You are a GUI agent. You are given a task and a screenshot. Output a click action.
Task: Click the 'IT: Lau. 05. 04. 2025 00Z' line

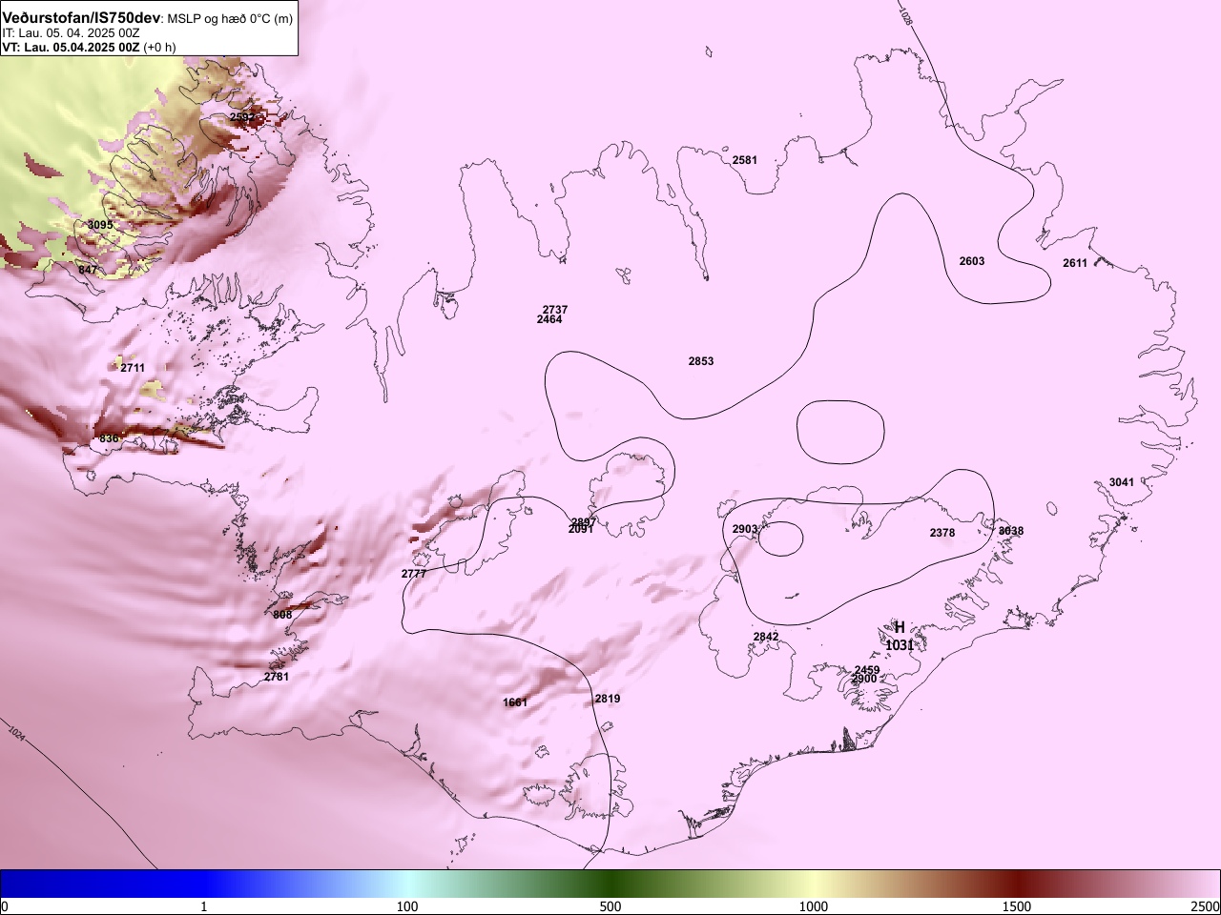click(72, 33)
